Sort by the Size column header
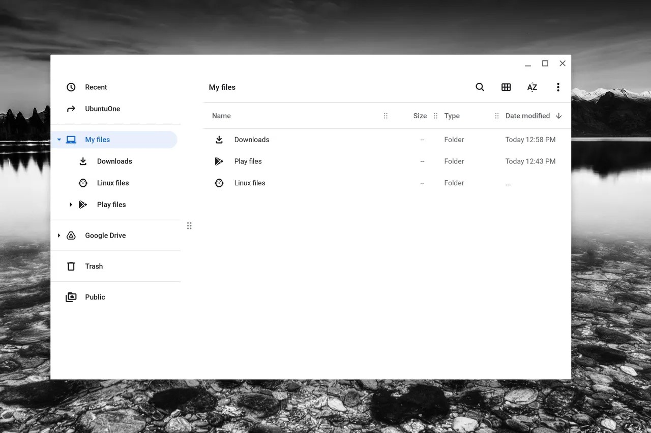 pos(420,116)
